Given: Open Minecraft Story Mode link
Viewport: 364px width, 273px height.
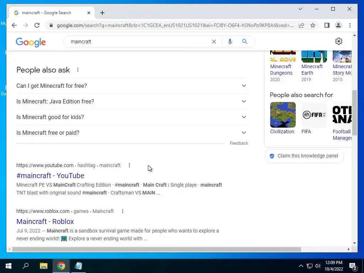Looking at the screenshot, I should tap(342, 70).
